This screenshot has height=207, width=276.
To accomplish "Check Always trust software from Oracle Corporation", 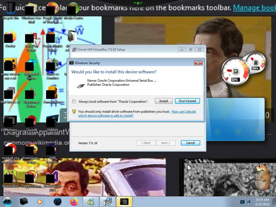I will (74, 102).
